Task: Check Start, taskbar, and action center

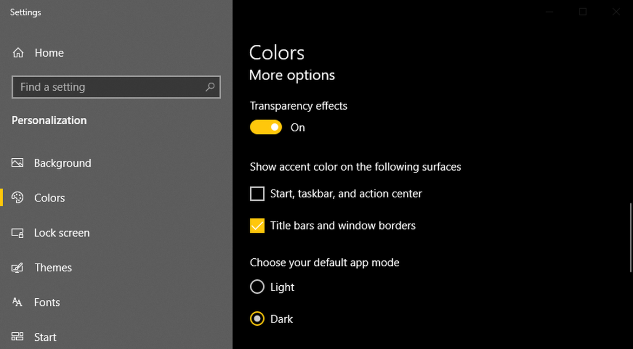Action: 257,193
